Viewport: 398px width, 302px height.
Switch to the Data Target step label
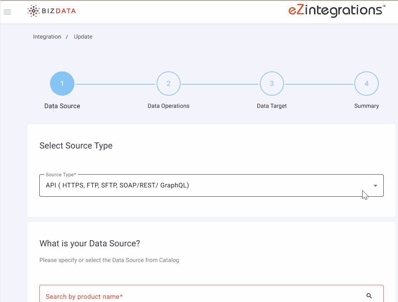coord(272,106)
